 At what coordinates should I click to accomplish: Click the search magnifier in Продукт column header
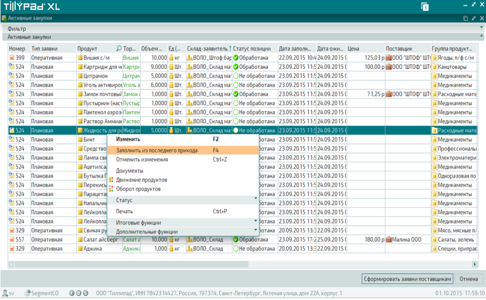(119, 49)
